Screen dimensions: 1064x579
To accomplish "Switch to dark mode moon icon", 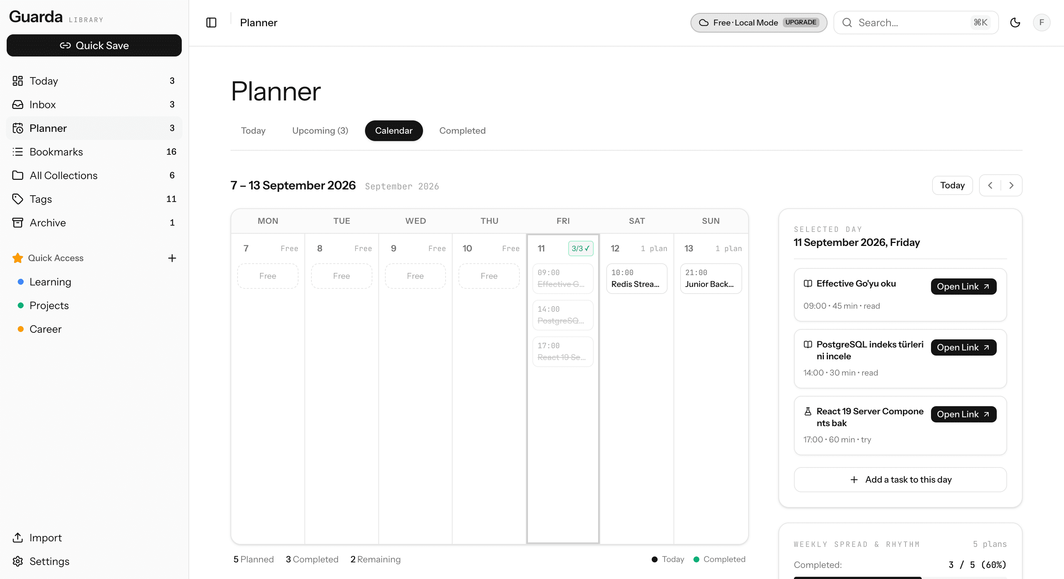I will coord(1015,23).
